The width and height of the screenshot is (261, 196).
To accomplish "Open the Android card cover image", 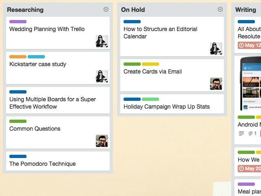I will coord(250,84).
